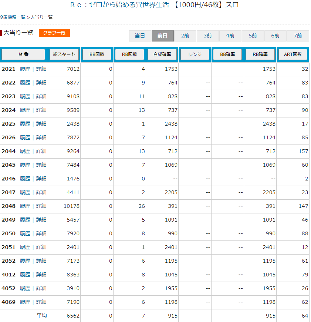311x322 pixels.
Task: Go to 設置機種一覧 breadcrumb link
Action: [13, 17]
